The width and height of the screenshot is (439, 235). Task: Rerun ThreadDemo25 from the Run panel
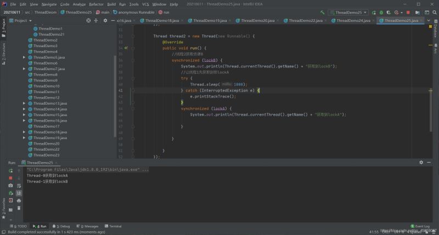click(x=10, y=170)
